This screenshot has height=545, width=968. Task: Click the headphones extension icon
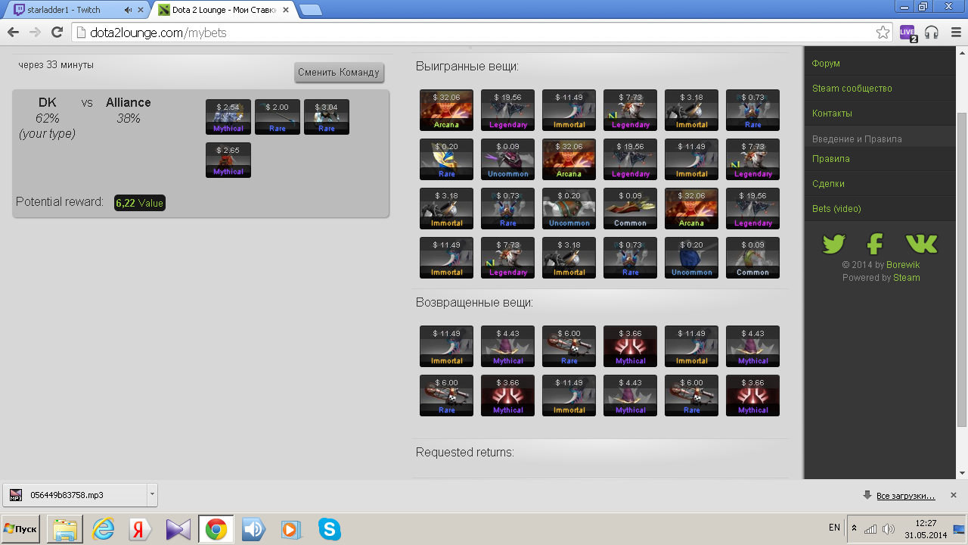point(932,33)
